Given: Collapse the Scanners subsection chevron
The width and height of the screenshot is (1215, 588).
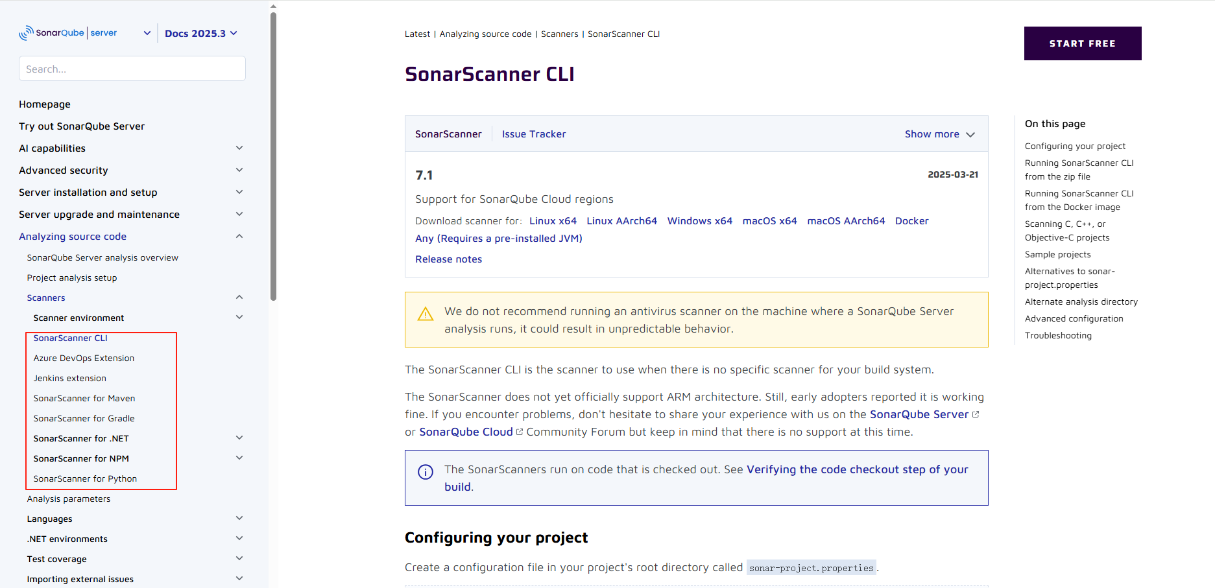Looking at the screenshot, I should [x=239, y=297].
